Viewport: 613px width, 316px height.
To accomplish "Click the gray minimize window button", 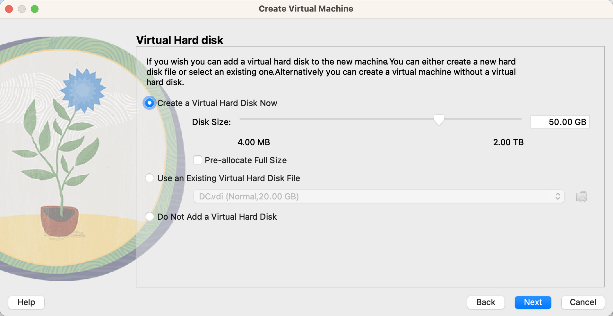I will coord(22,9).
